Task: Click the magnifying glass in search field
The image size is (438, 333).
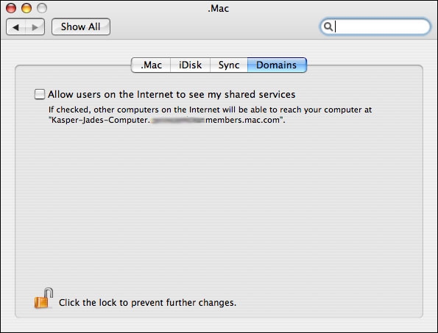Action: [x=328, y=26]
